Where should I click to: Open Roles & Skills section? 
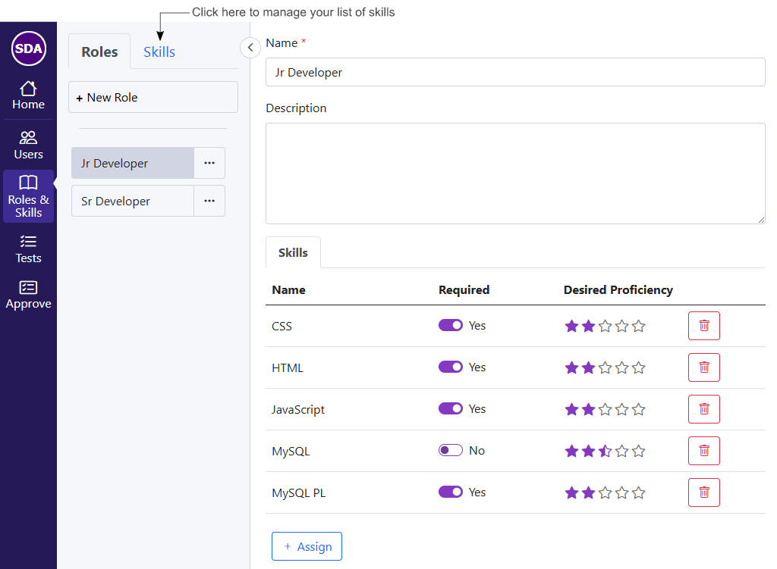click(x=28, y=196)
